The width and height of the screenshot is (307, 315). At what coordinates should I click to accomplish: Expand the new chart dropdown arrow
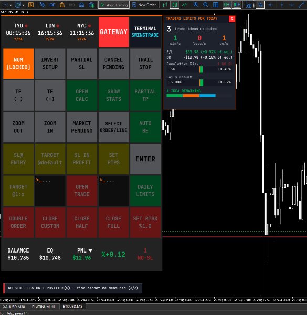[10, 5]
